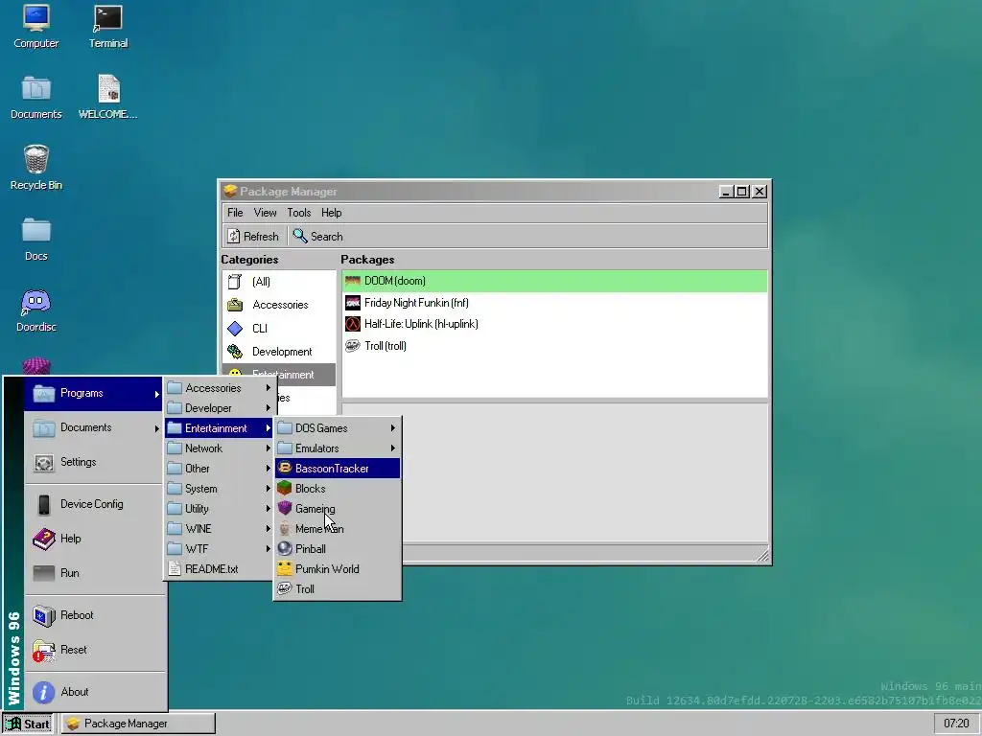
Task: Expand the WINE programs folder
Action: click(220, 529)
